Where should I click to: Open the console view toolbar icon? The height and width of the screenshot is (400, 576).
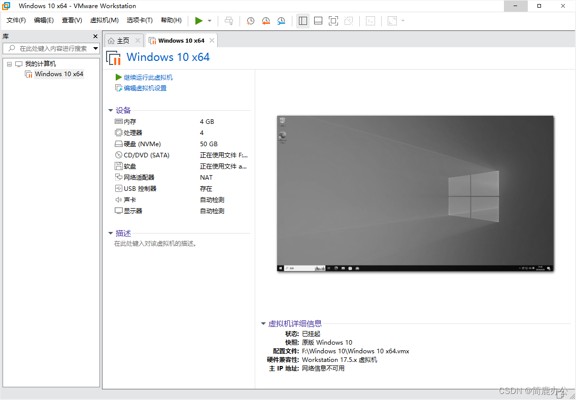pyautogui.click(x=370, y=21)
